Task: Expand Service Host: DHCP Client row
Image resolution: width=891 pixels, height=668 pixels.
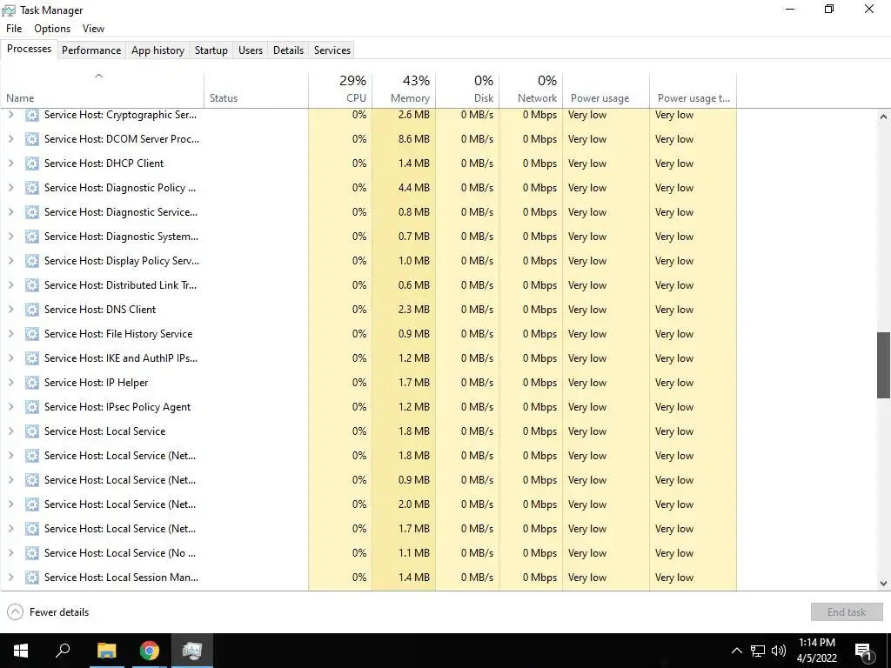Action: click(x=10, y=164)
